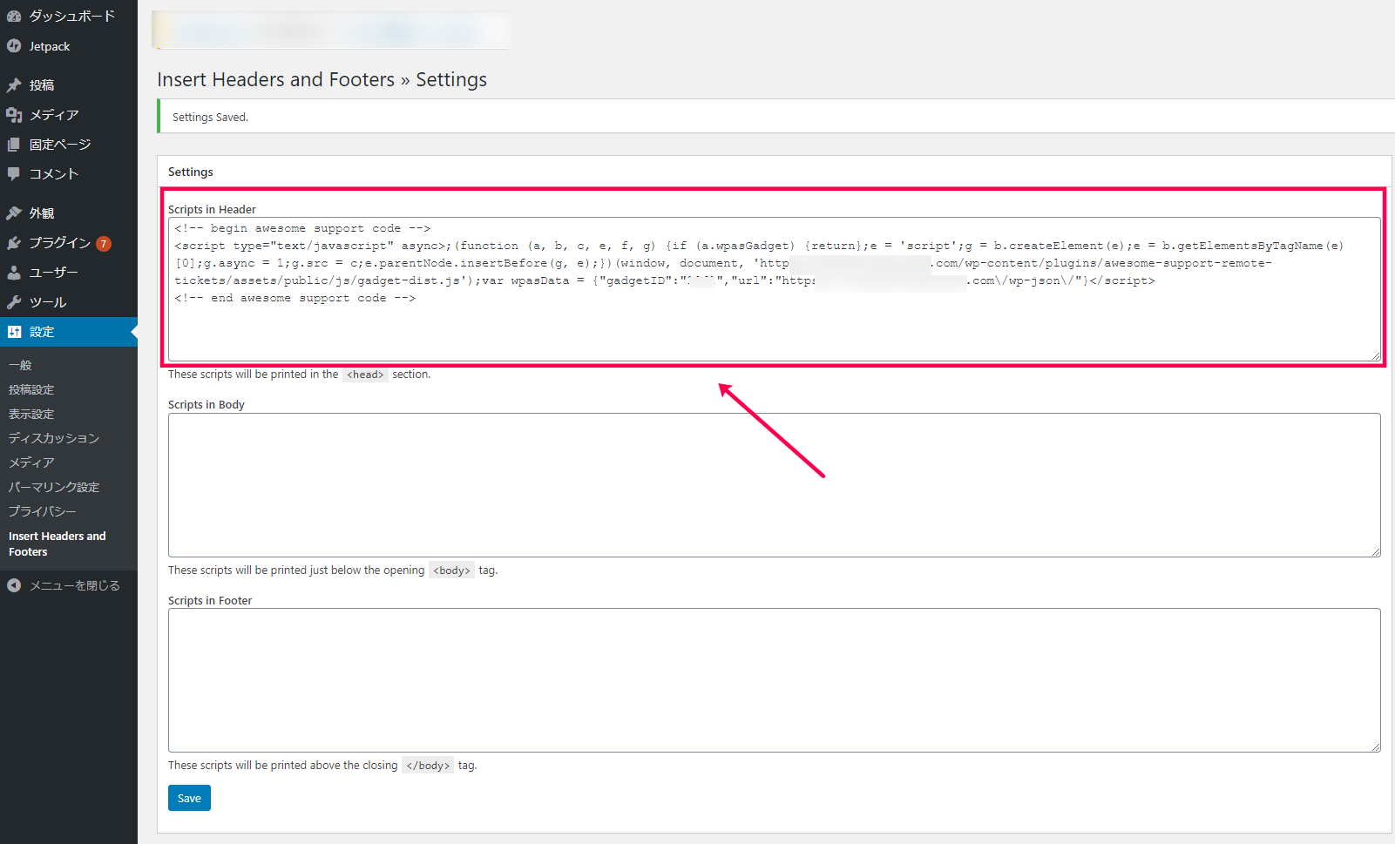Click the "Scripts in Footer" label

(x=210, y=601)
